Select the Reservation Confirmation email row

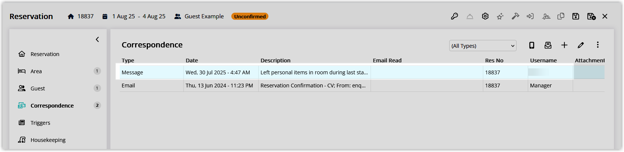(x=362, y=86)
